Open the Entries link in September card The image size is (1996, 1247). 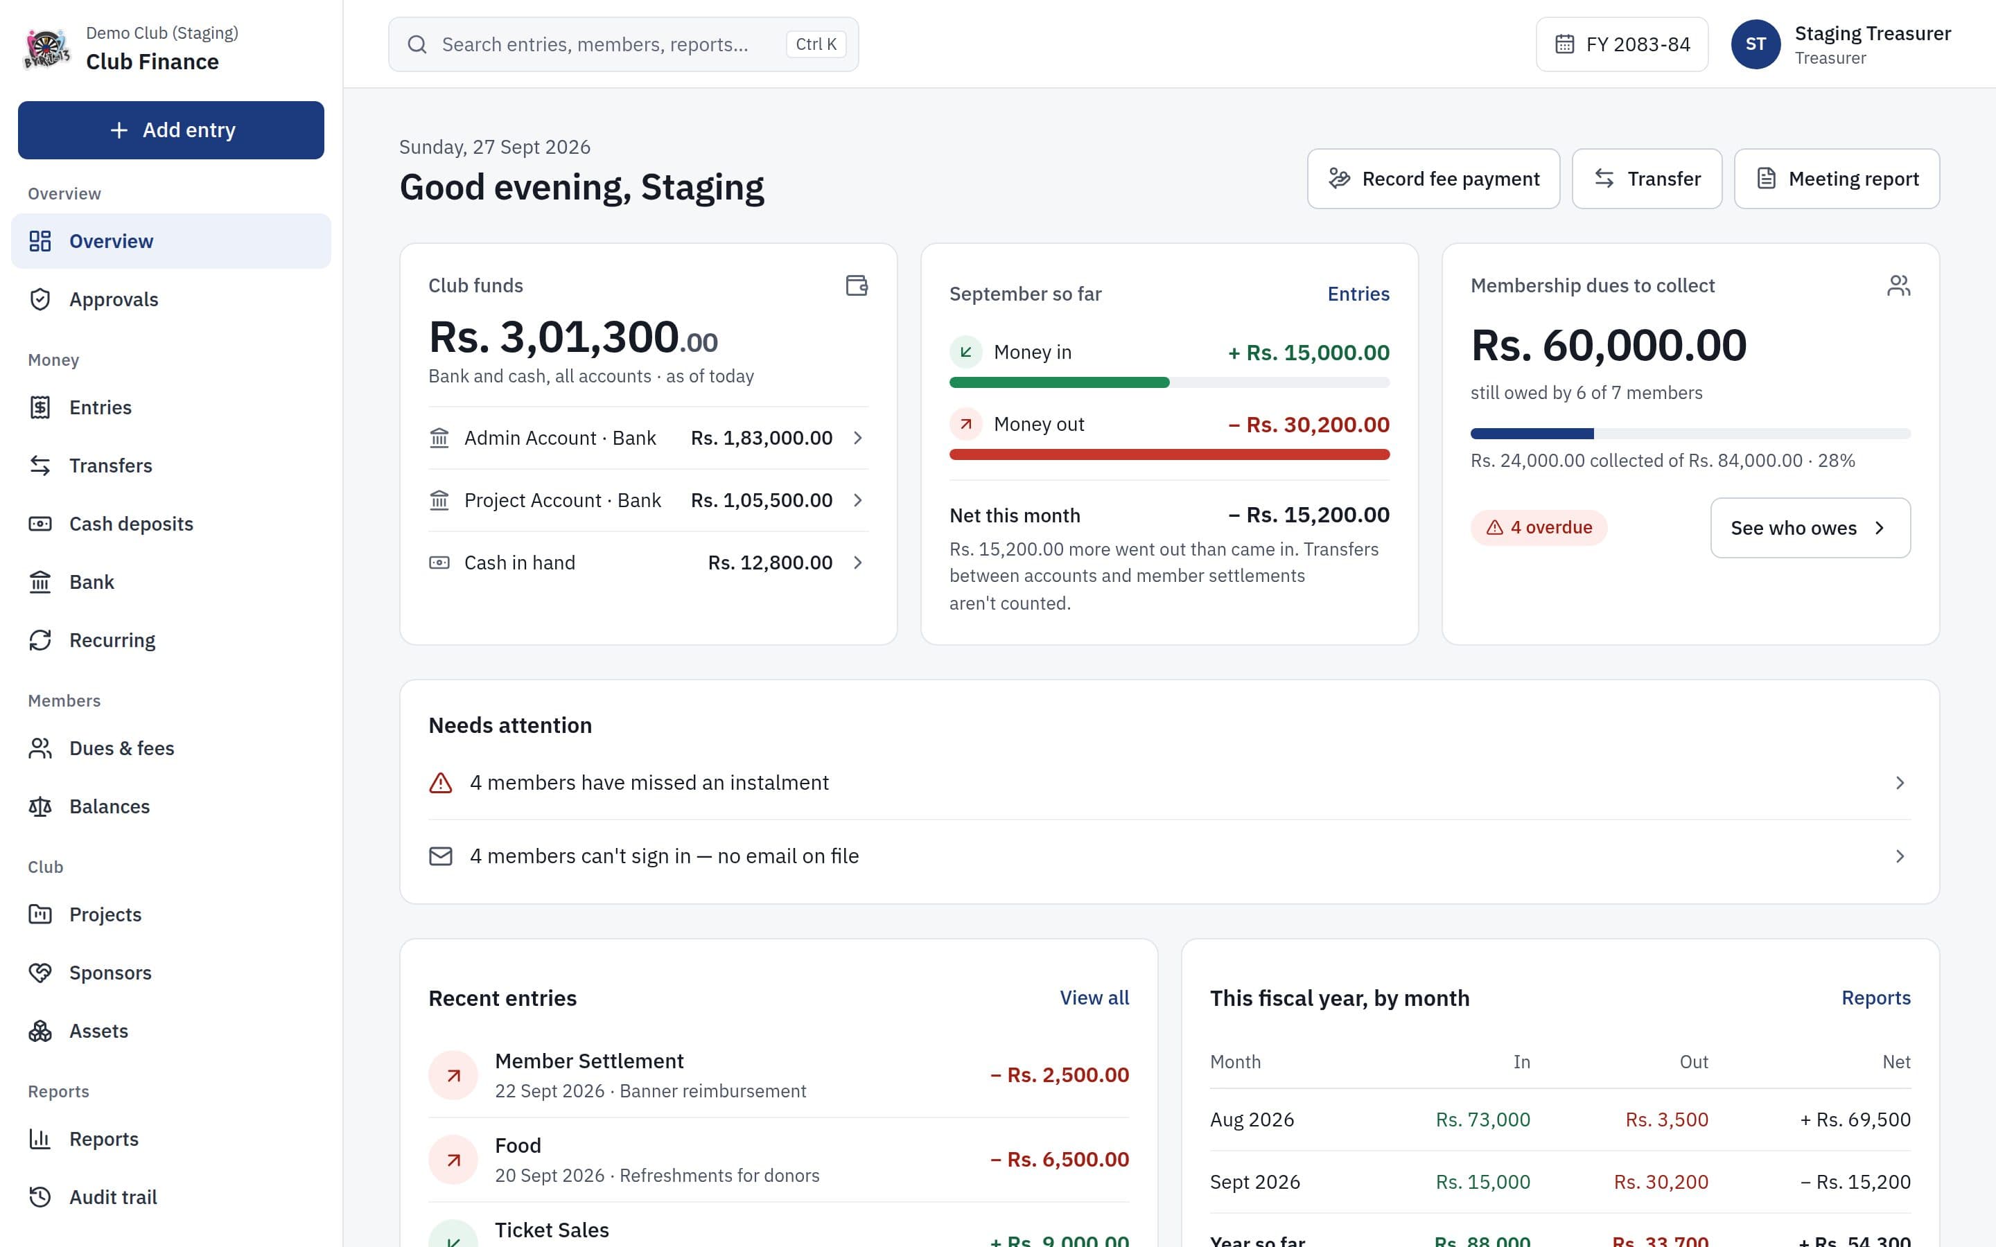click(1358, 294)
